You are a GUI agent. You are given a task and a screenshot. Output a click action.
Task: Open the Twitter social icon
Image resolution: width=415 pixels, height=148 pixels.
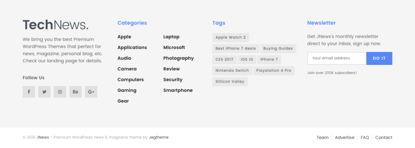[x=45, y=92]
